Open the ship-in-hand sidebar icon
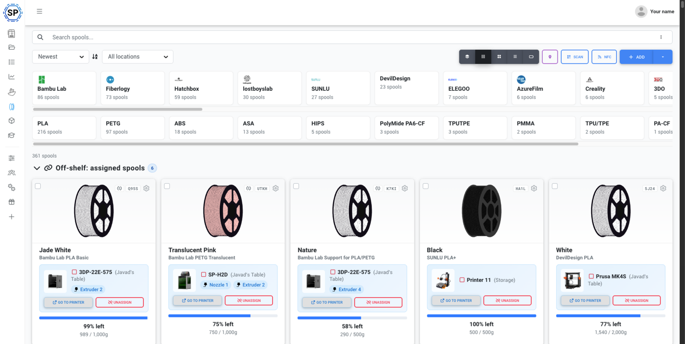This screenshot has height=344, width=685. click(12, 92)
